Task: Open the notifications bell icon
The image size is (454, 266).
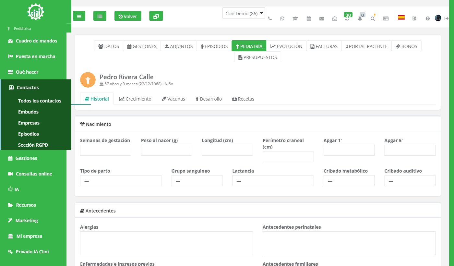Action: pos(360,18)
